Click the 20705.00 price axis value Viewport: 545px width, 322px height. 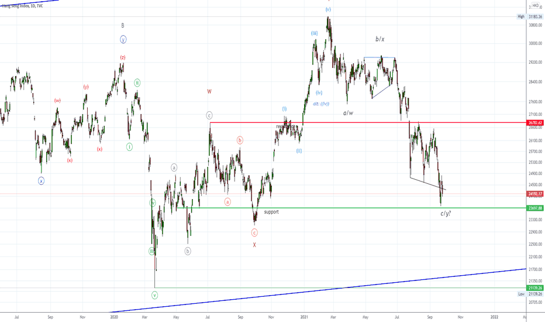pos(535,302)
